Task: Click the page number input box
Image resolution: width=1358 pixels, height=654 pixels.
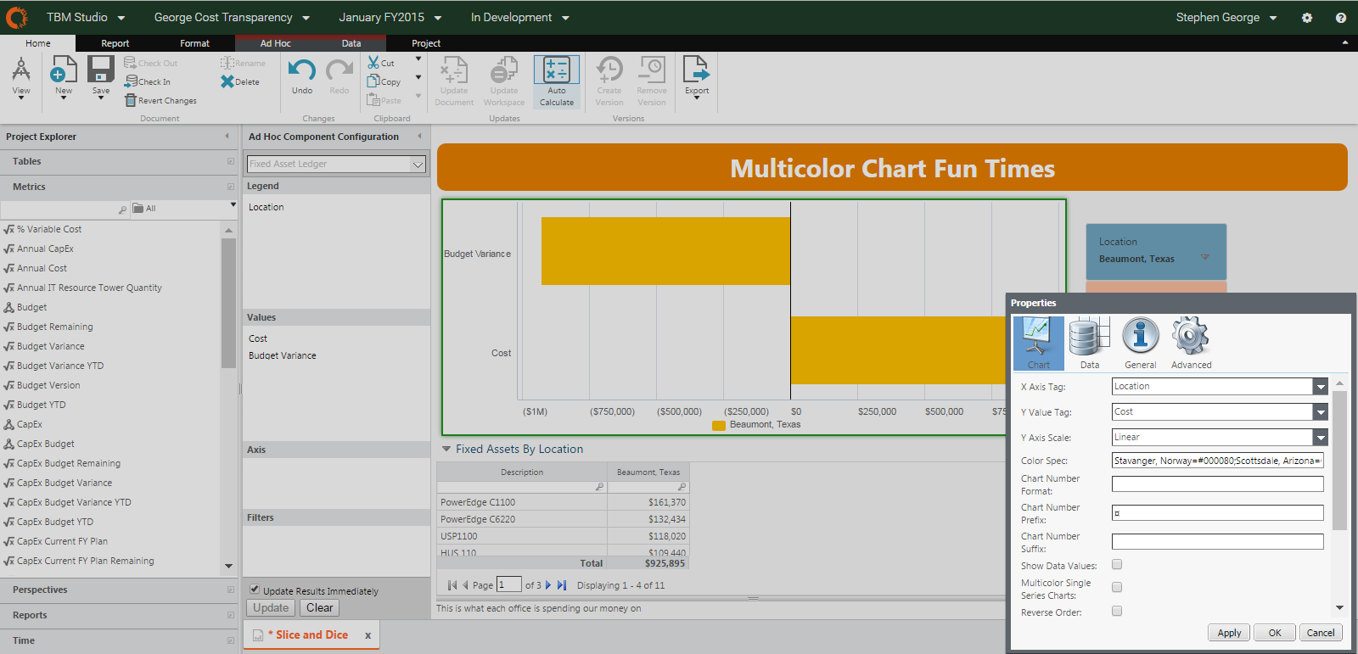Action: 509,584
